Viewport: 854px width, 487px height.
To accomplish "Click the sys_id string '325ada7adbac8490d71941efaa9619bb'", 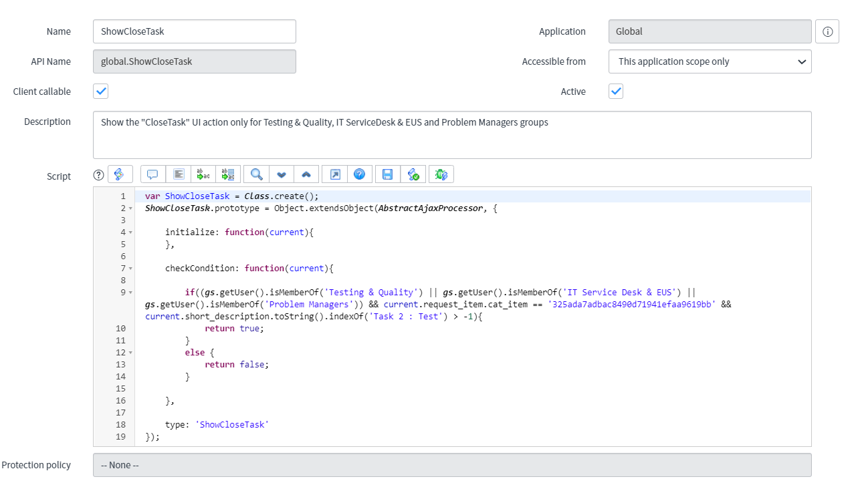I will pos(632,305).
